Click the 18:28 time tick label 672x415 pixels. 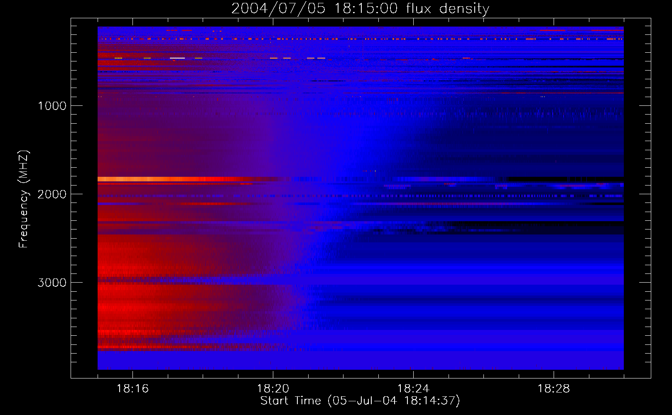tap(554, 389)
